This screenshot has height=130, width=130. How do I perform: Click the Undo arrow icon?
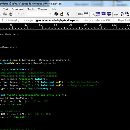click(17, 14)
